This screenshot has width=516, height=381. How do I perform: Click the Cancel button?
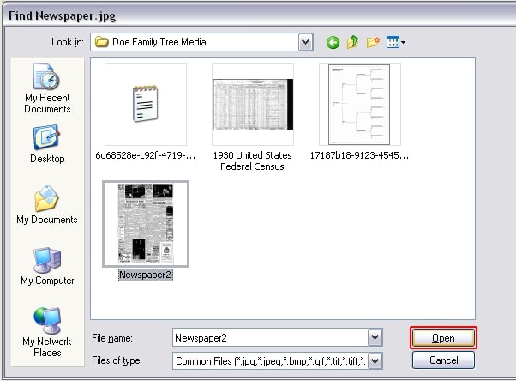coord(443,360)
